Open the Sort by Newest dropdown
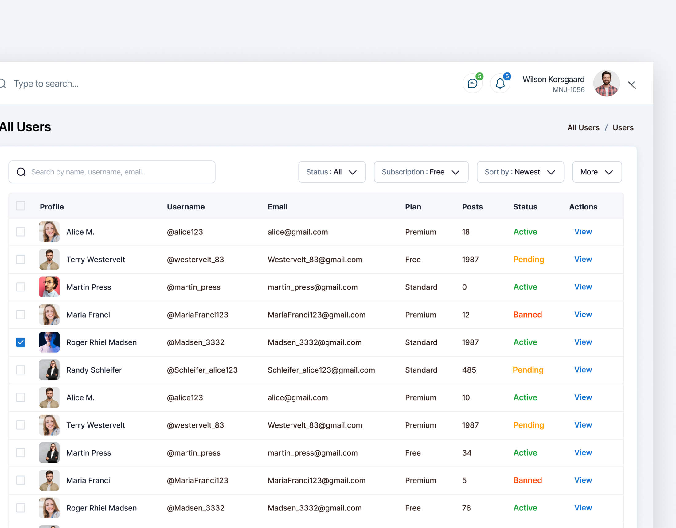The width and height of the screenshot is (676, 528). [x=520, y=172]
